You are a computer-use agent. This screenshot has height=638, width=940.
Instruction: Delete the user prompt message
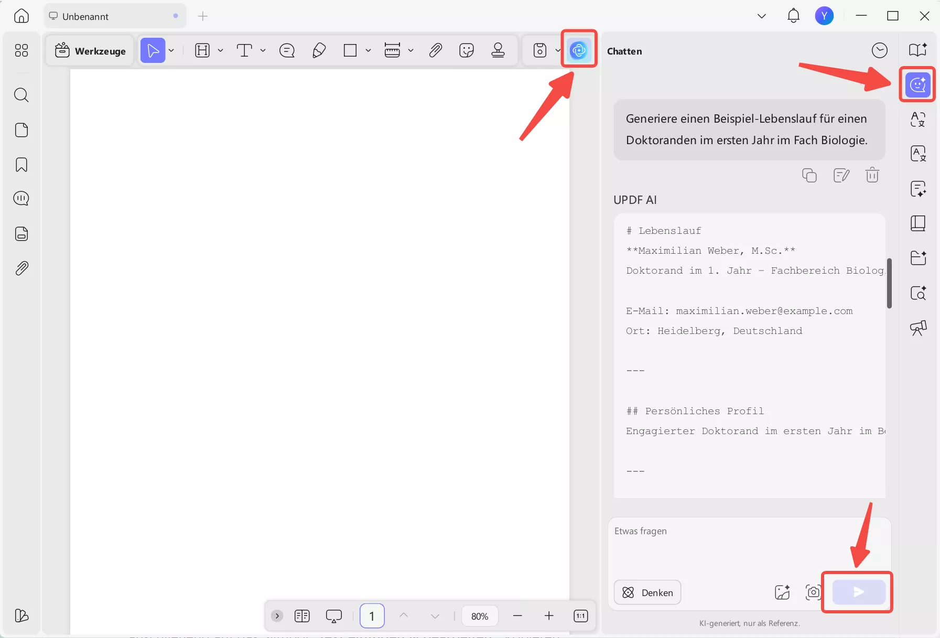click(x=872, y=175)
